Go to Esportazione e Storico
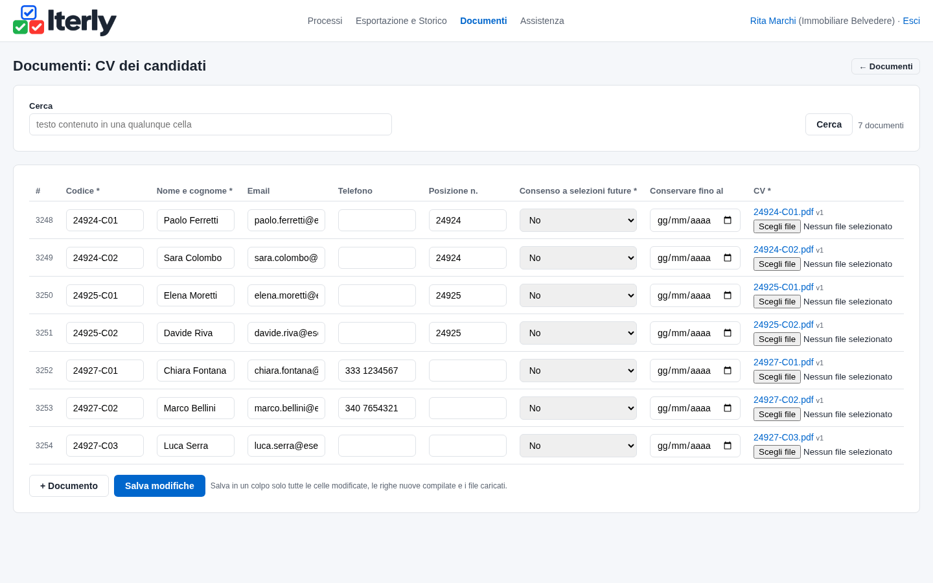Screen dimensions: 933x583 point(401,21)
